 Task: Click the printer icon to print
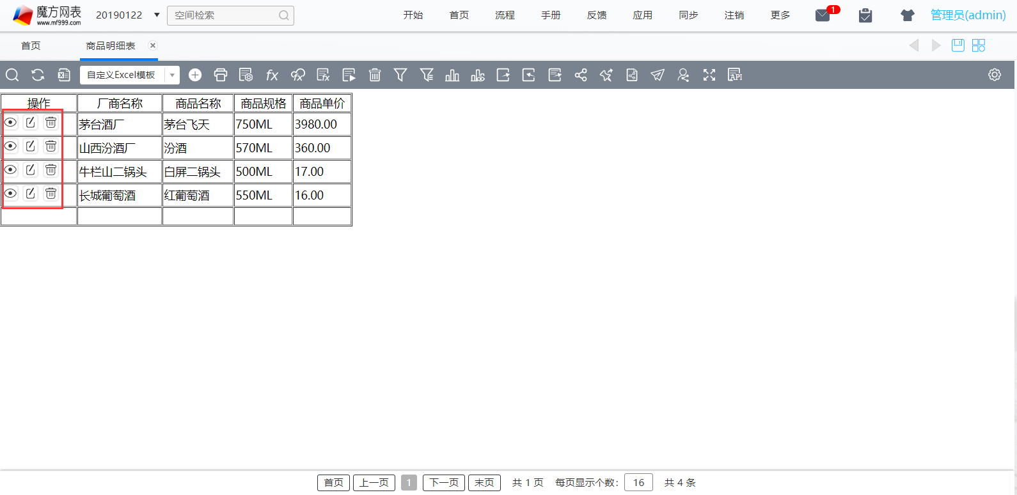[x=221, y=75]
